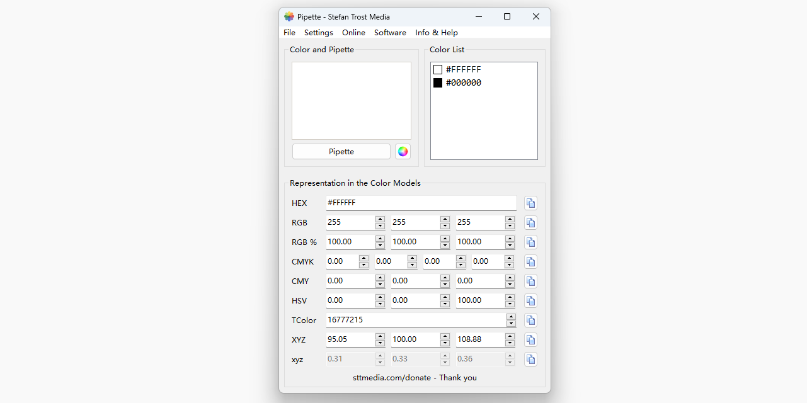Screen dimensions: 807x403
Task: Open the Info & Help menu
Action: [436, 33]
